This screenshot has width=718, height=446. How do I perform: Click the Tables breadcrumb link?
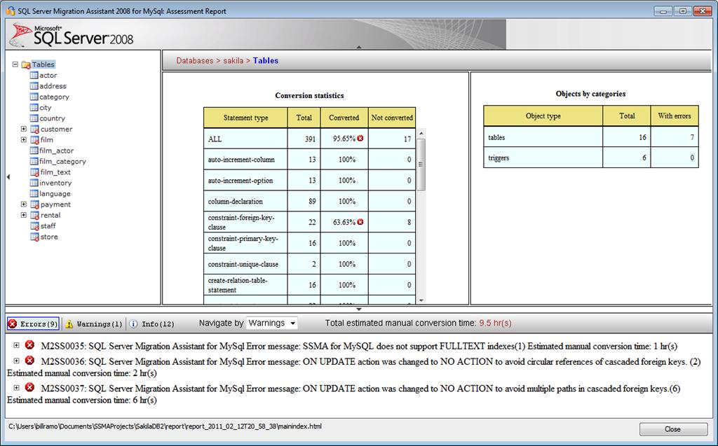[x=266, y=60]
